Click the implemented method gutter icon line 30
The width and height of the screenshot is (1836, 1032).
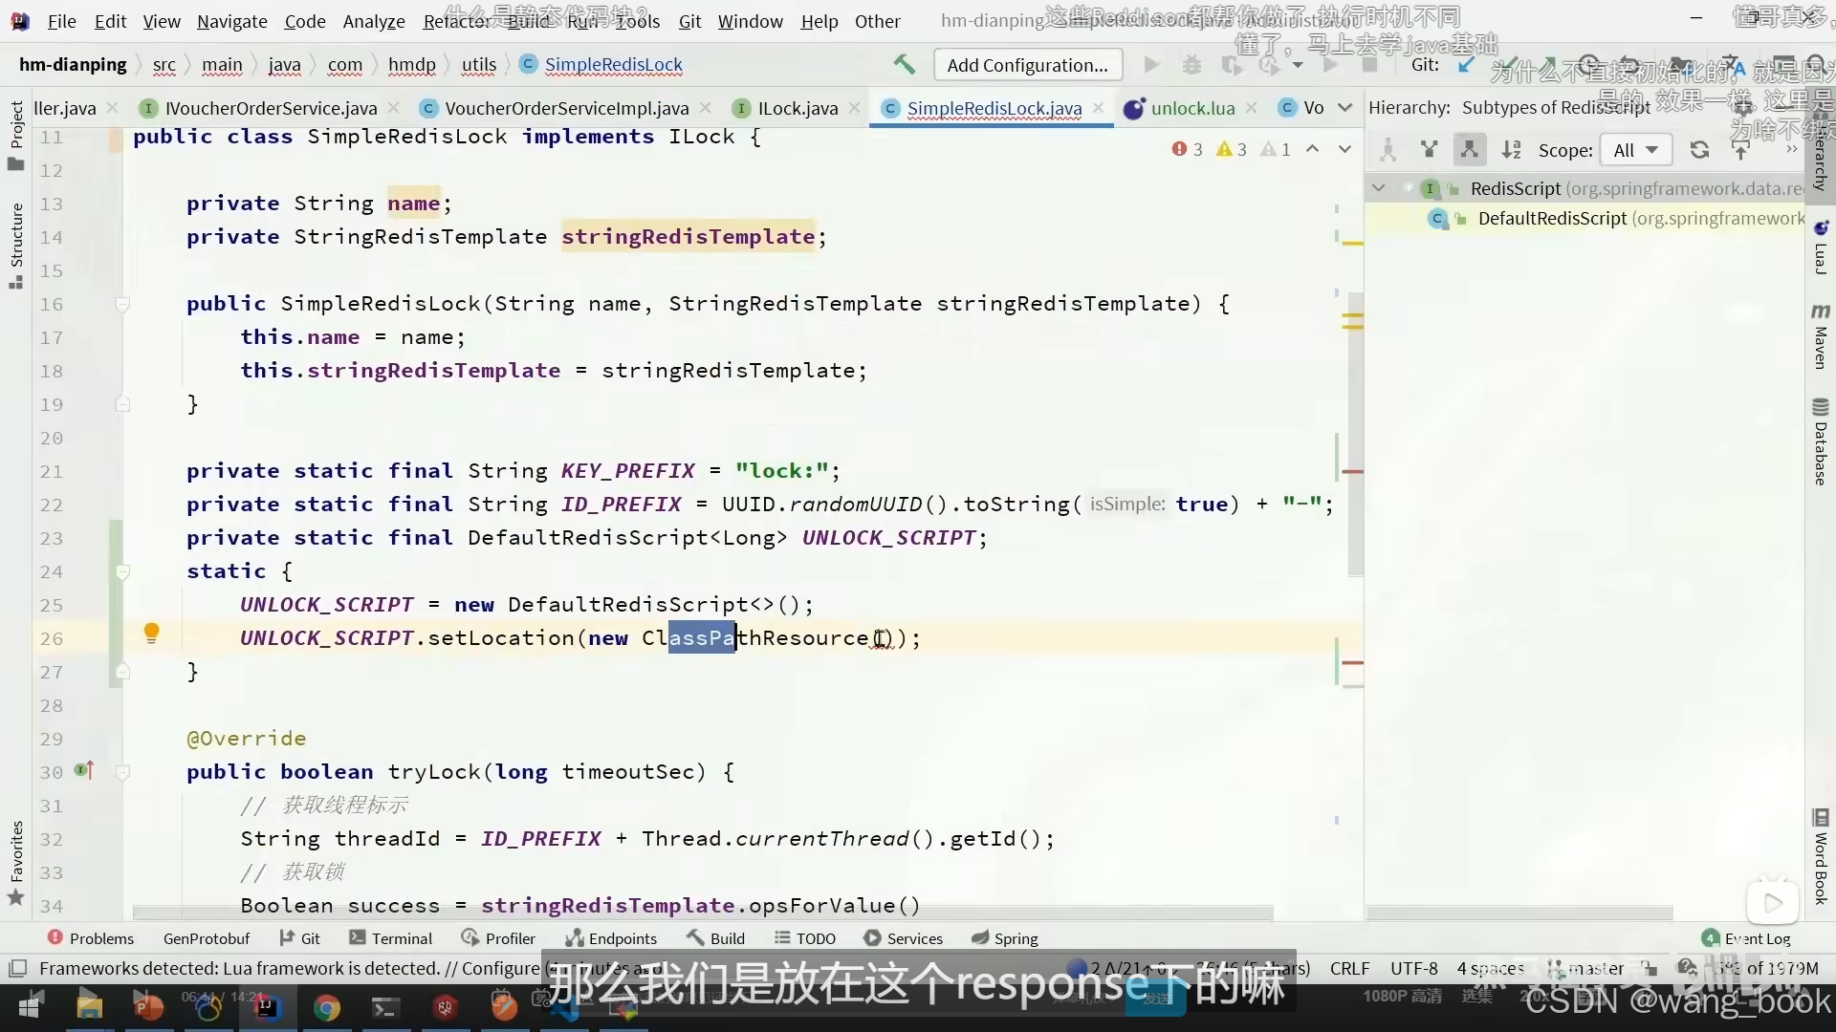(x=84, y=770)
